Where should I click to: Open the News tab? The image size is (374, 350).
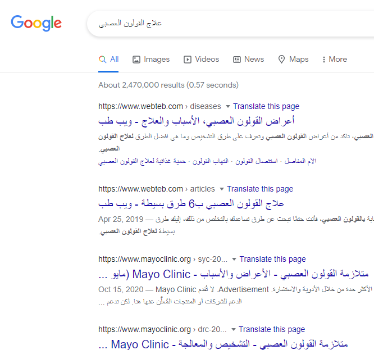pos(248,59)
